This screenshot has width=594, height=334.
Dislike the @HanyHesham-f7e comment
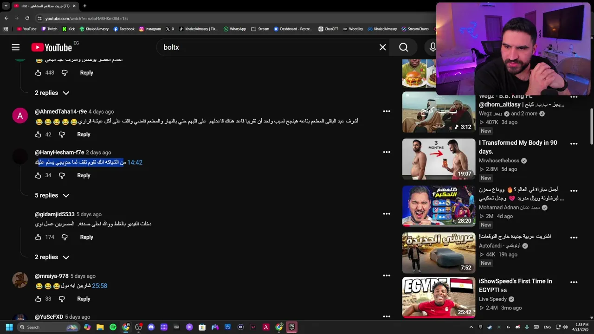62,175
